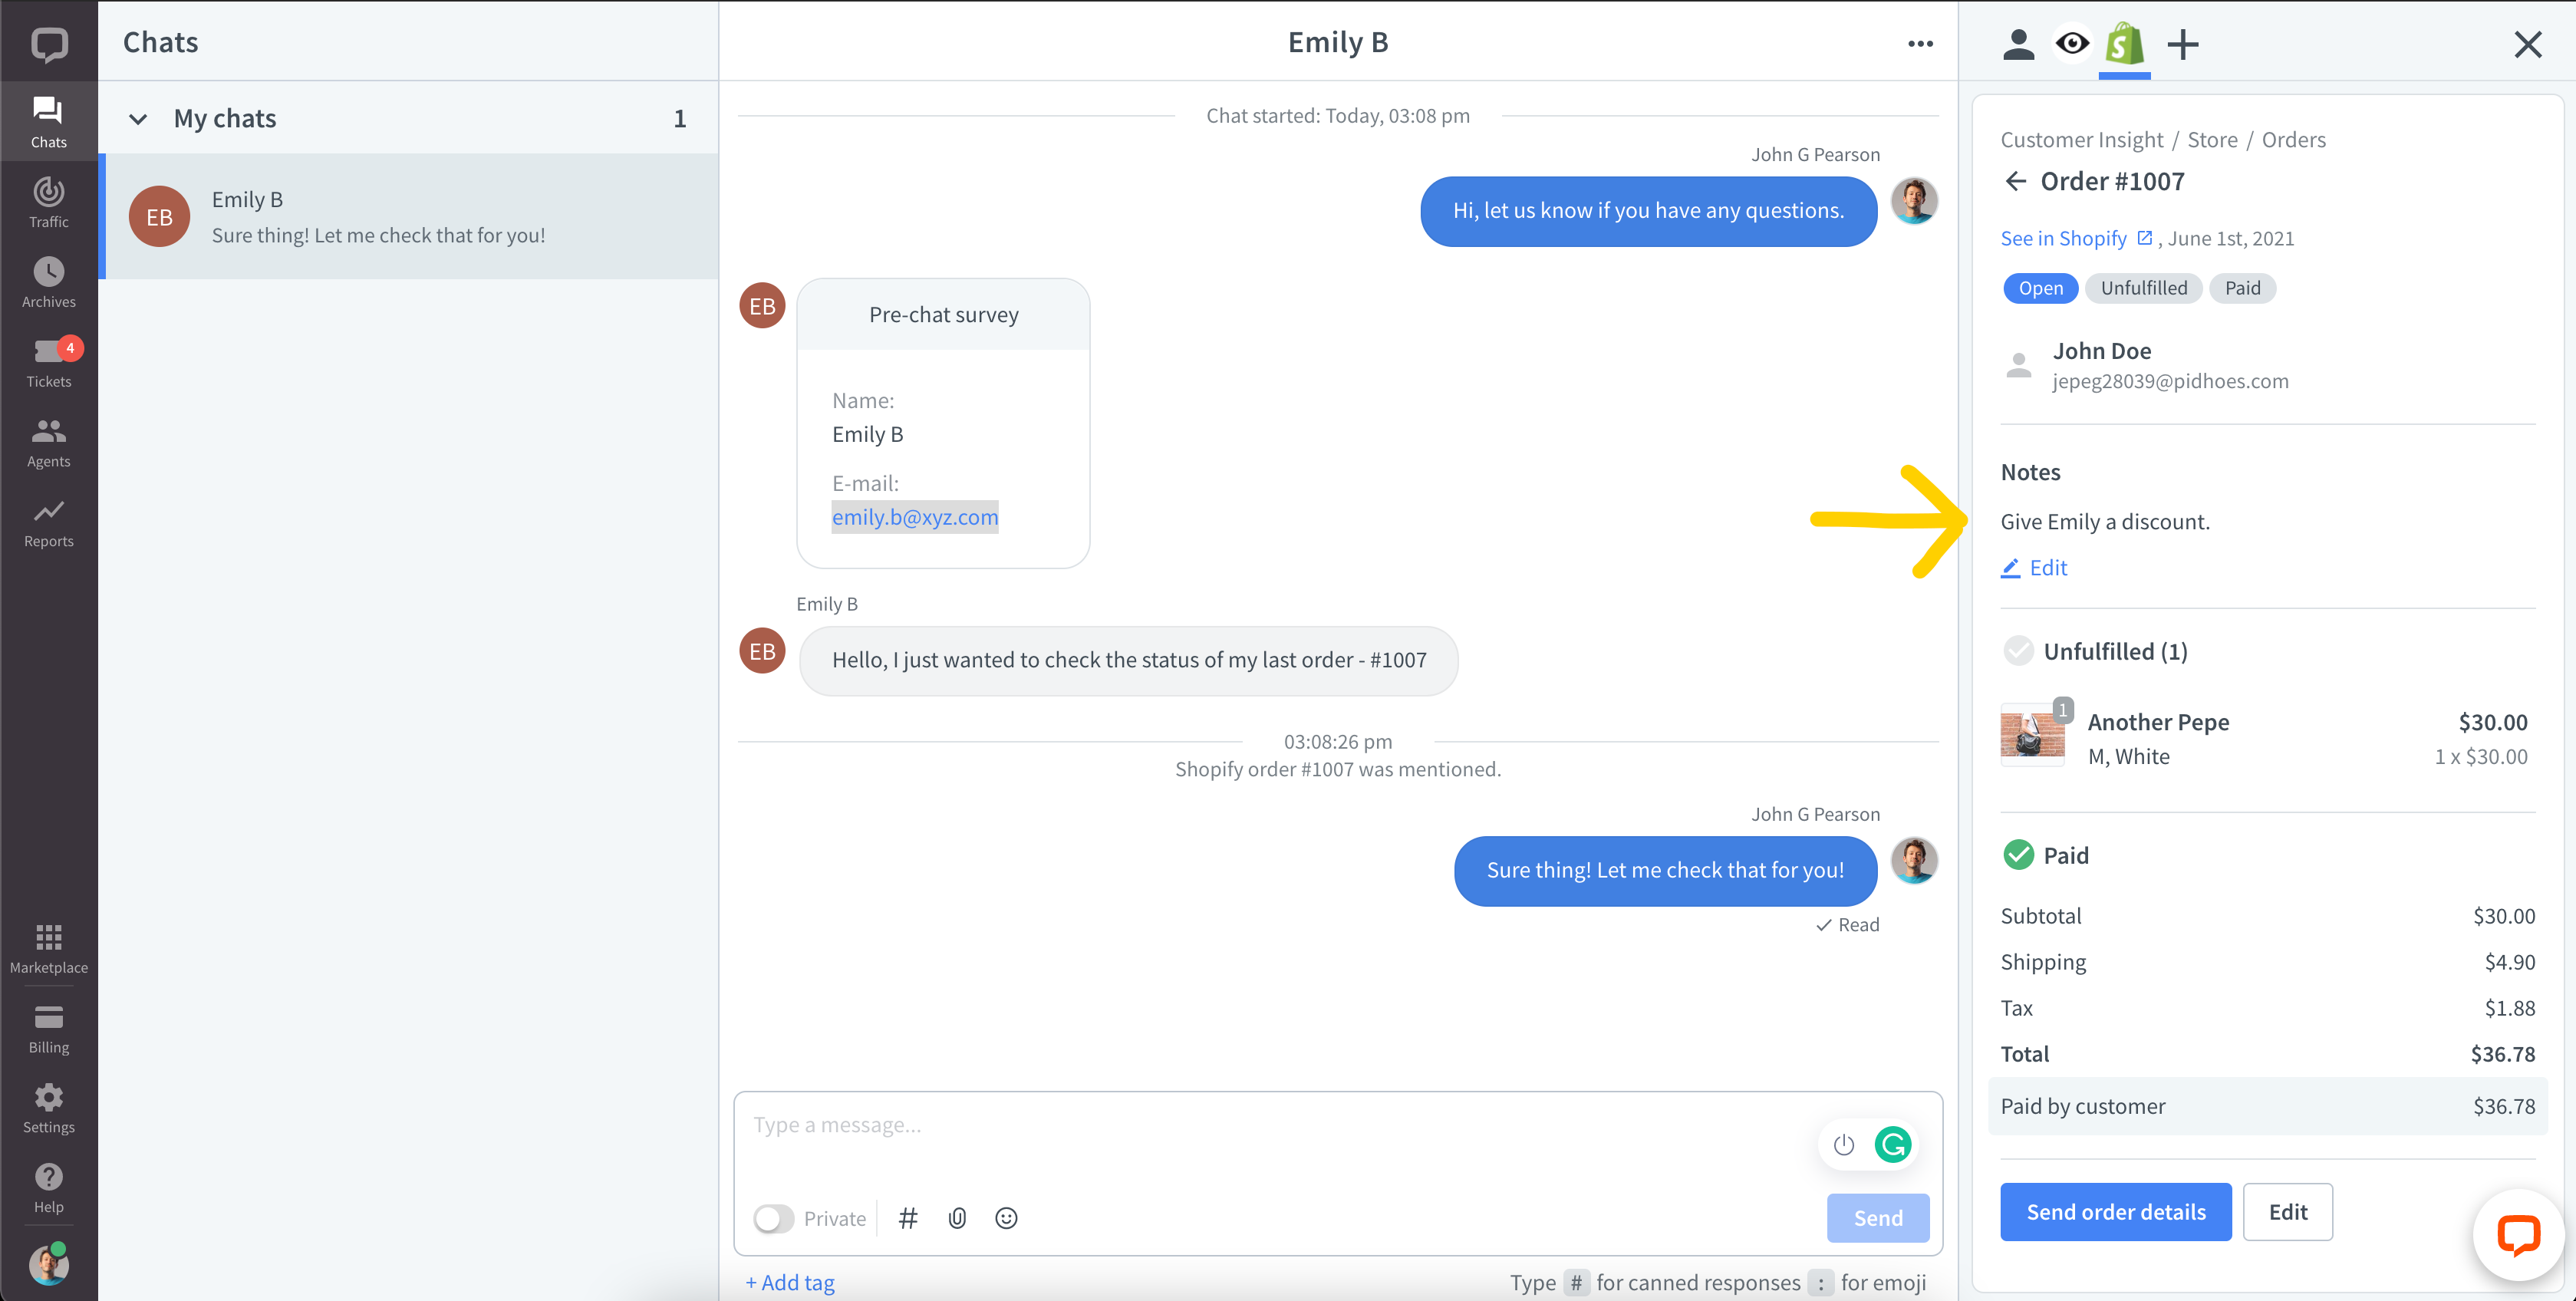2576x1301 pixels.
Task: Click See in Shopify link
Action: pos(2074,237)
